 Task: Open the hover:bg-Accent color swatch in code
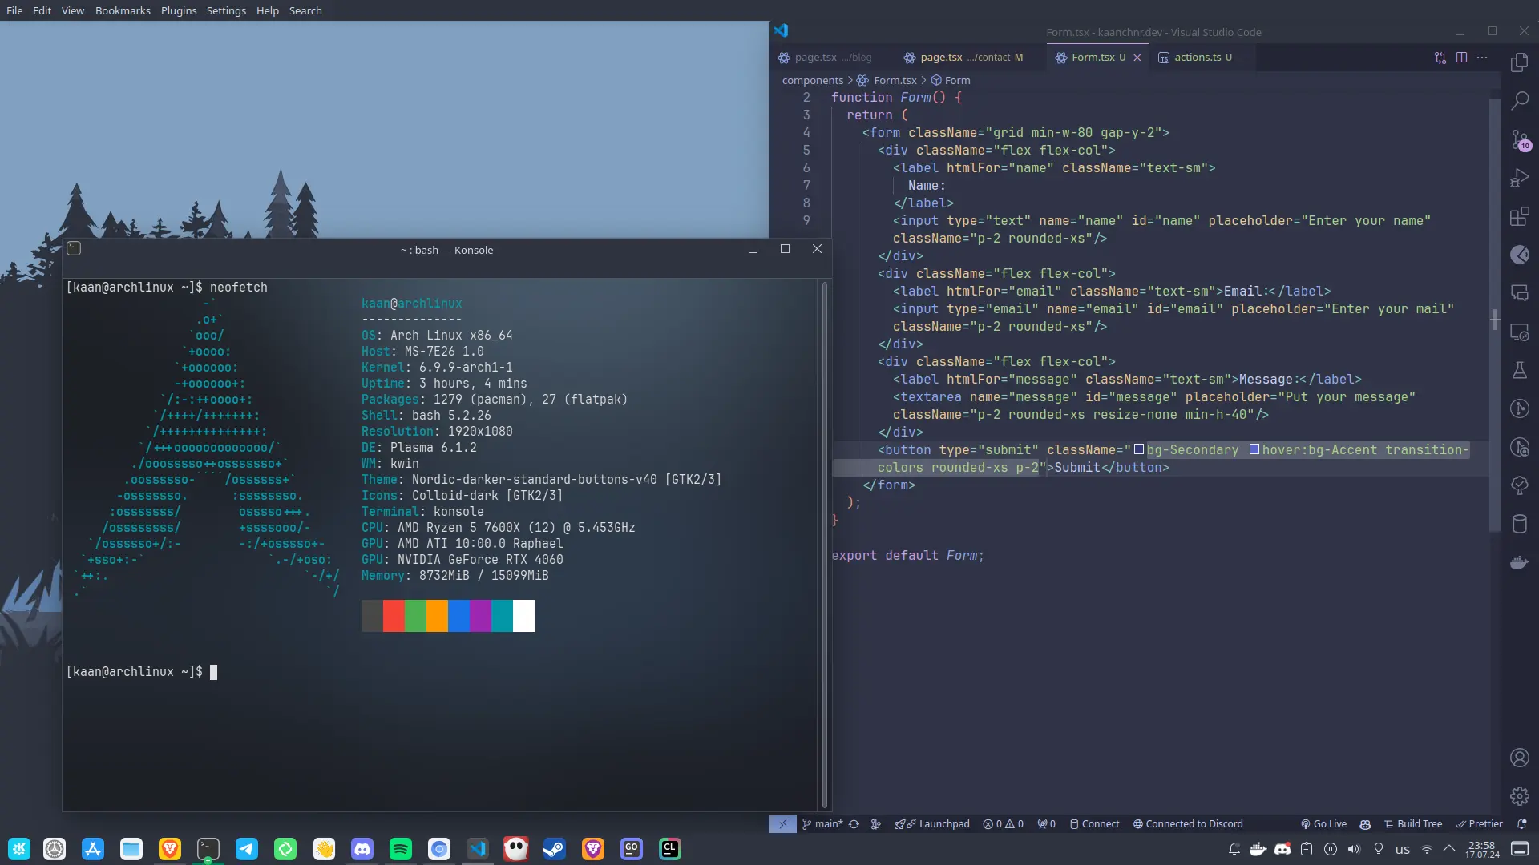(x=1254, y=449)
